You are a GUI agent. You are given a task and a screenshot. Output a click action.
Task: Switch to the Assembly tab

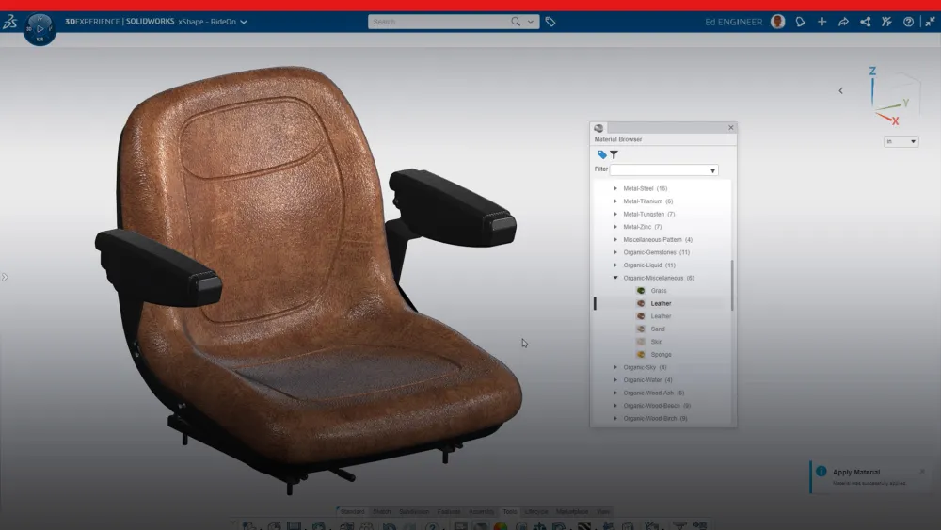(x=481, y=512)
